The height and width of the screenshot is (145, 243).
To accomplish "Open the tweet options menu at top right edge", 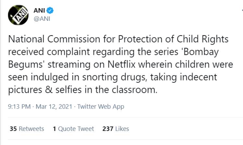I will (242, 10).
